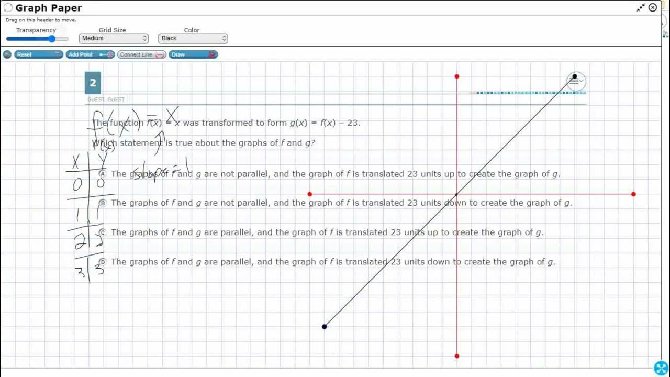Click the red point at horizontal axis right end
Image resolution: width=670 pixels, height=377 pixels.
633,194
